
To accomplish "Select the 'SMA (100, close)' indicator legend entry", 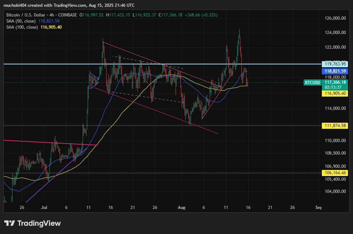I will [23, 27].
